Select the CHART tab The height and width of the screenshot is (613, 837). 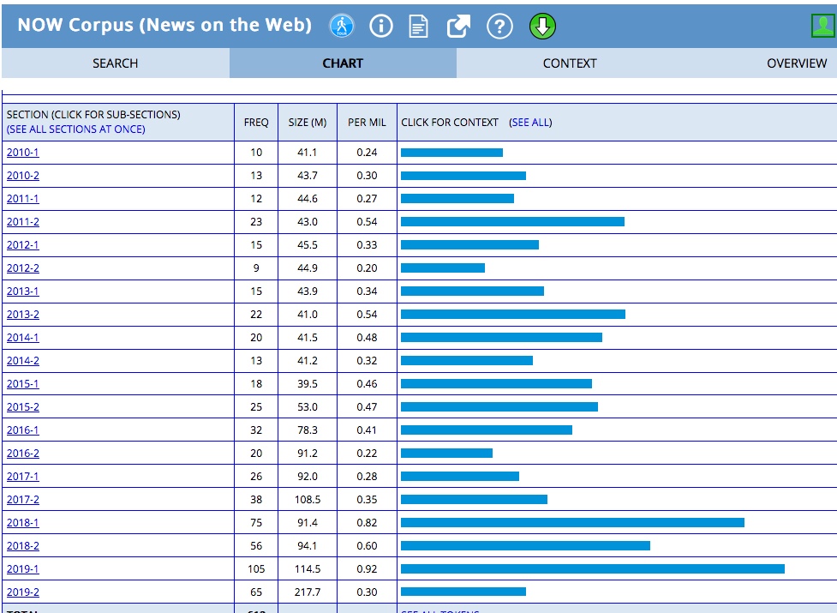coord(343,63)
